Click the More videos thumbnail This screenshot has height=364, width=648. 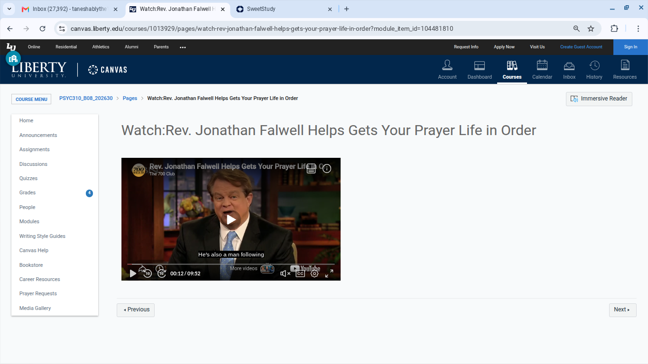[267, 269]
